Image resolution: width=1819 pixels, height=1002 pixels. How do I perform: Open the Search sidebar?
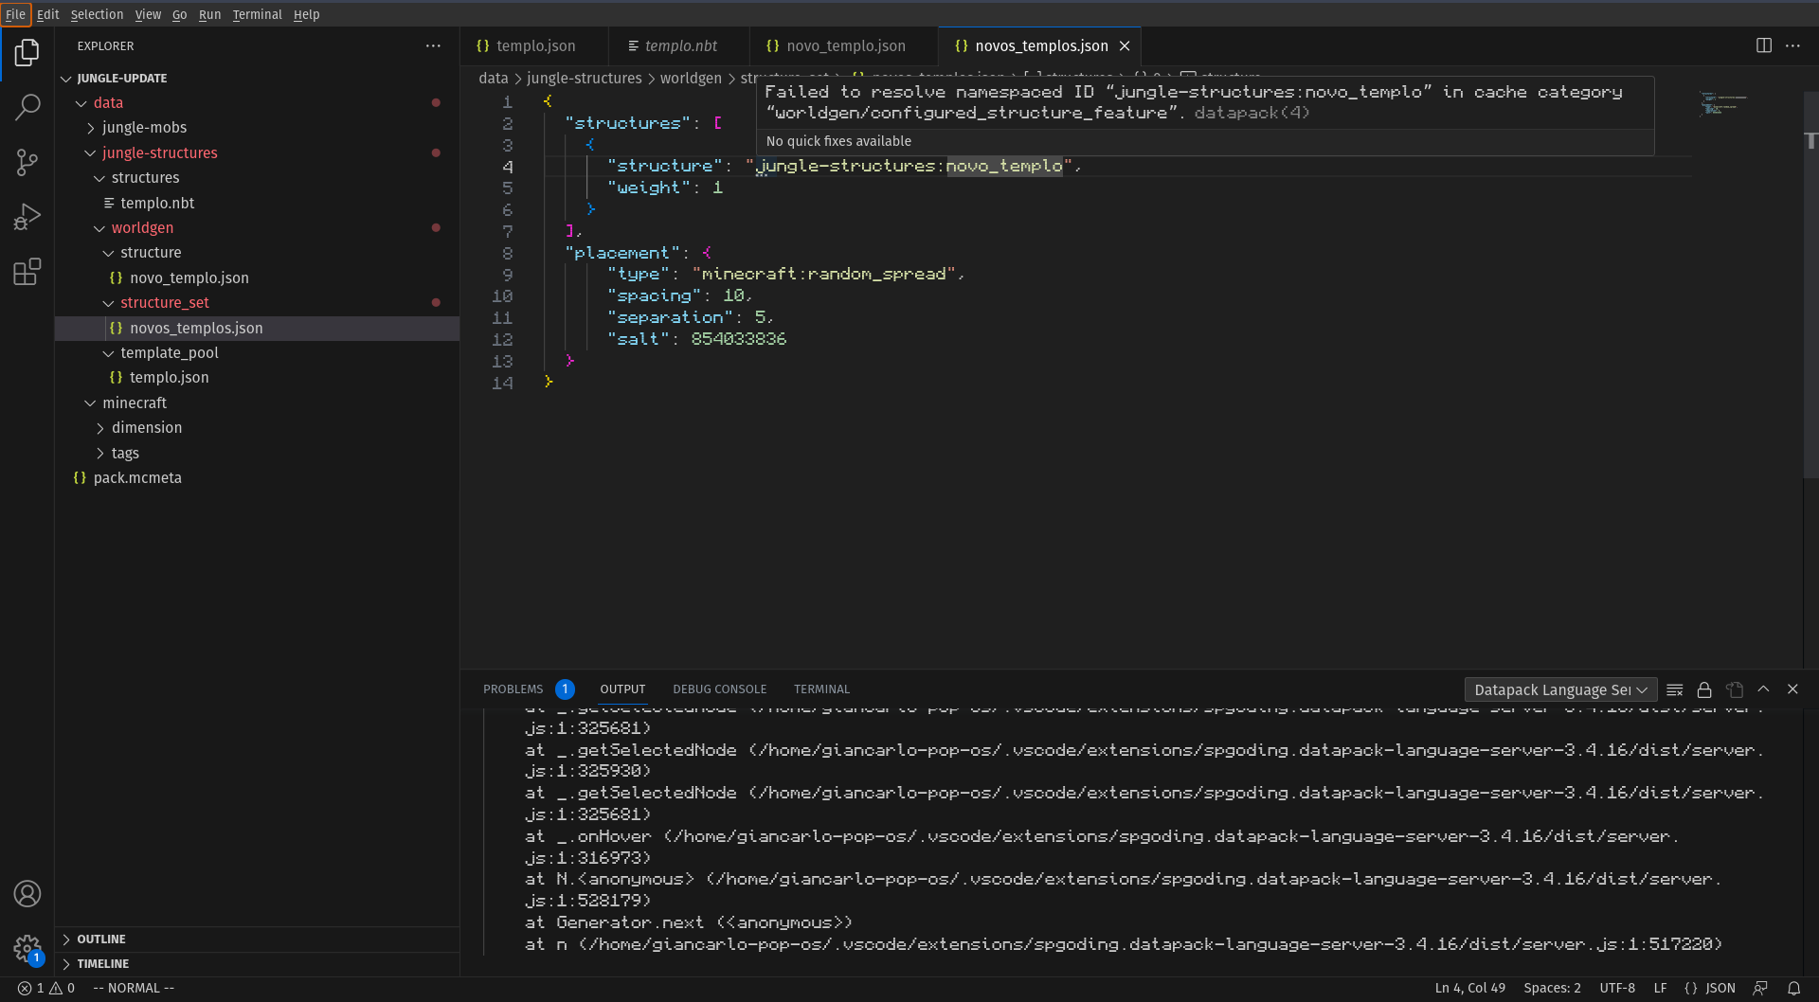27,107
